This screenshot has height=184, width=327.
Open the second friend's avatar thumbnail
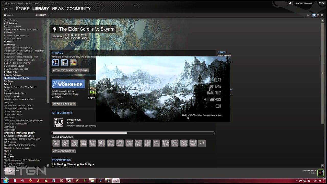click(x=64, y=62)
